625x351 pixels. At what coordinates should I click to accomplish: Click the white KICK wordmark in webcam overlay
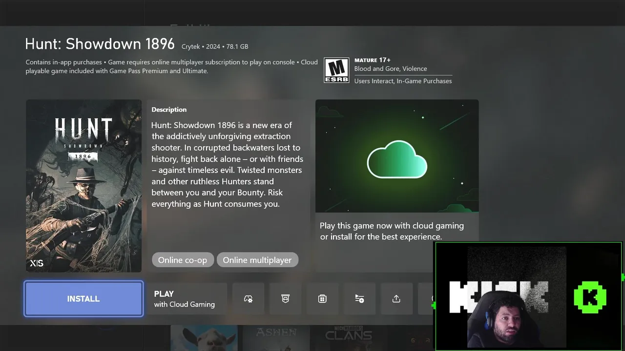pyautogui.click(x=499, y=297)
